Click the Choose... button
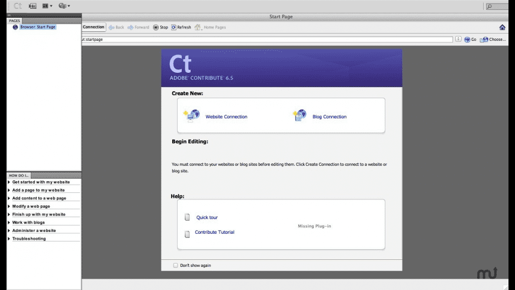This screenshot has width=515, height=290. pyautogui.click(x=493, y=40)
